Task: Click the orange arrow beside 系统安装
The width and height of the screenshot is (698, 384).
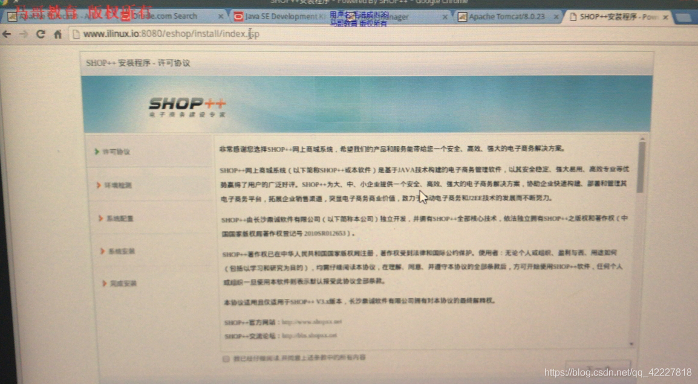Action: [x=102, y=251]
